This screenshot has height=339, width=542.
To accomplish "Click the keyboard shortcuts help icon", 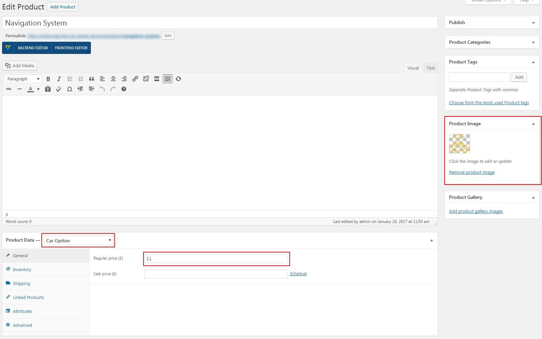I will tap(124, 89).
